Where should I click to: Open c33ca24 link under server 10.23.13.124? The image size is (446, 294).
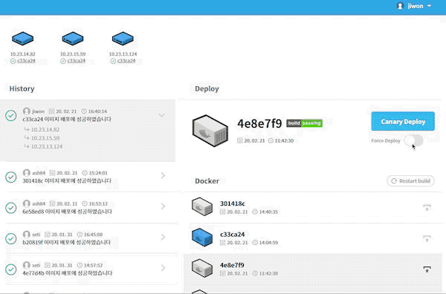(x=126, y=61)
